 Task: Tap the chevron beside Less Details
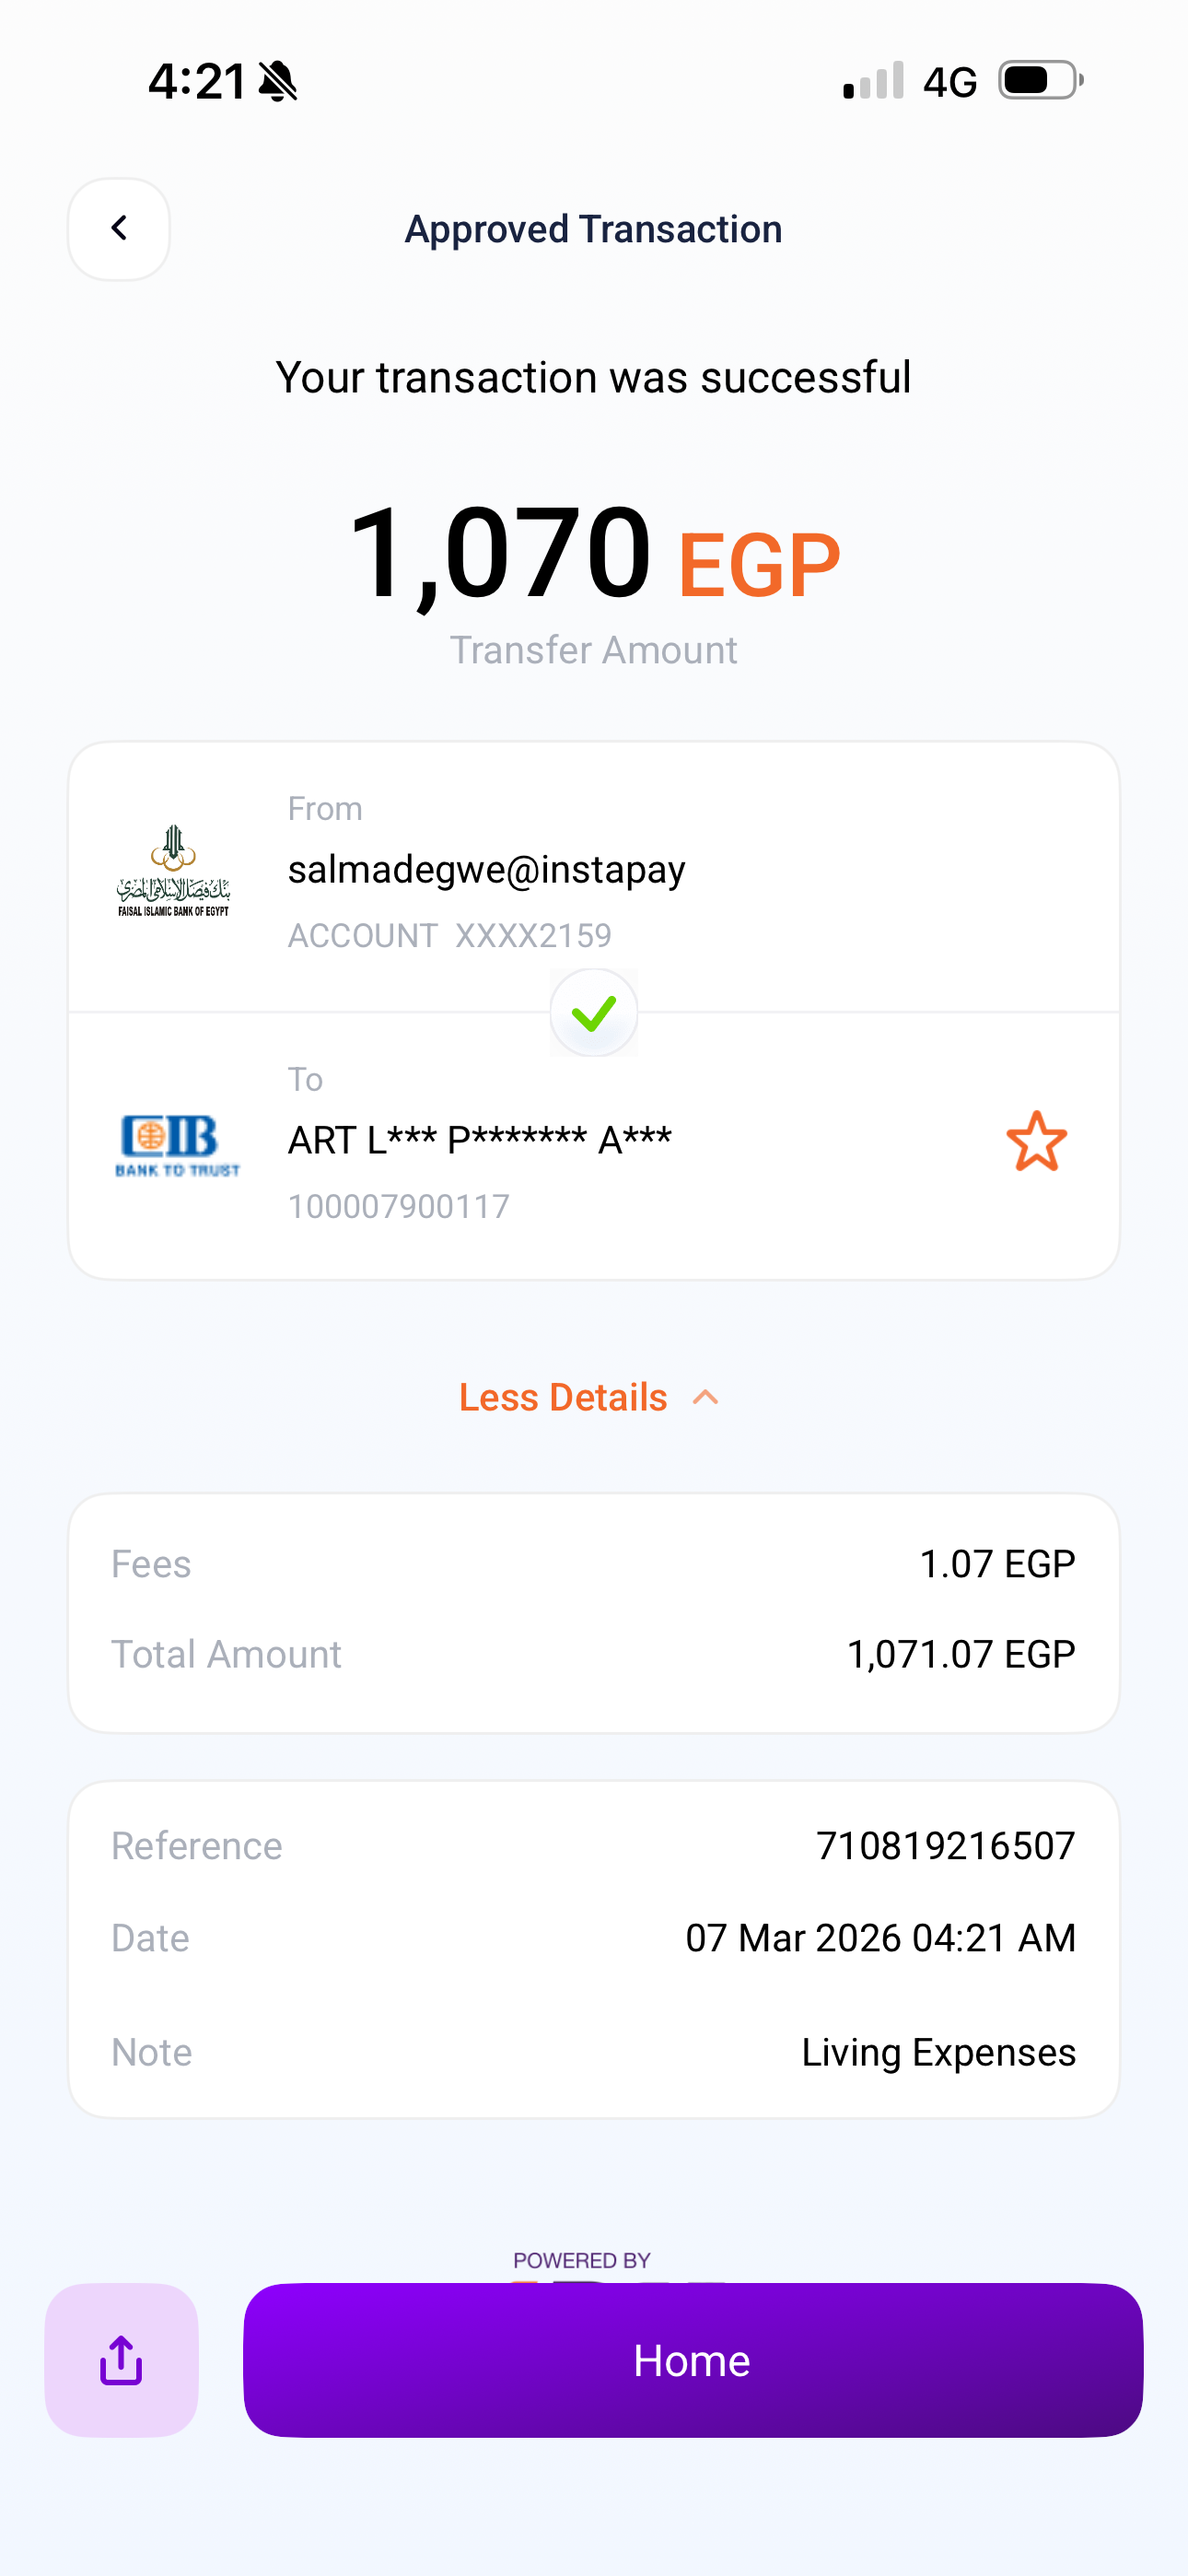pyautogui.click(x=706, y=1397)
